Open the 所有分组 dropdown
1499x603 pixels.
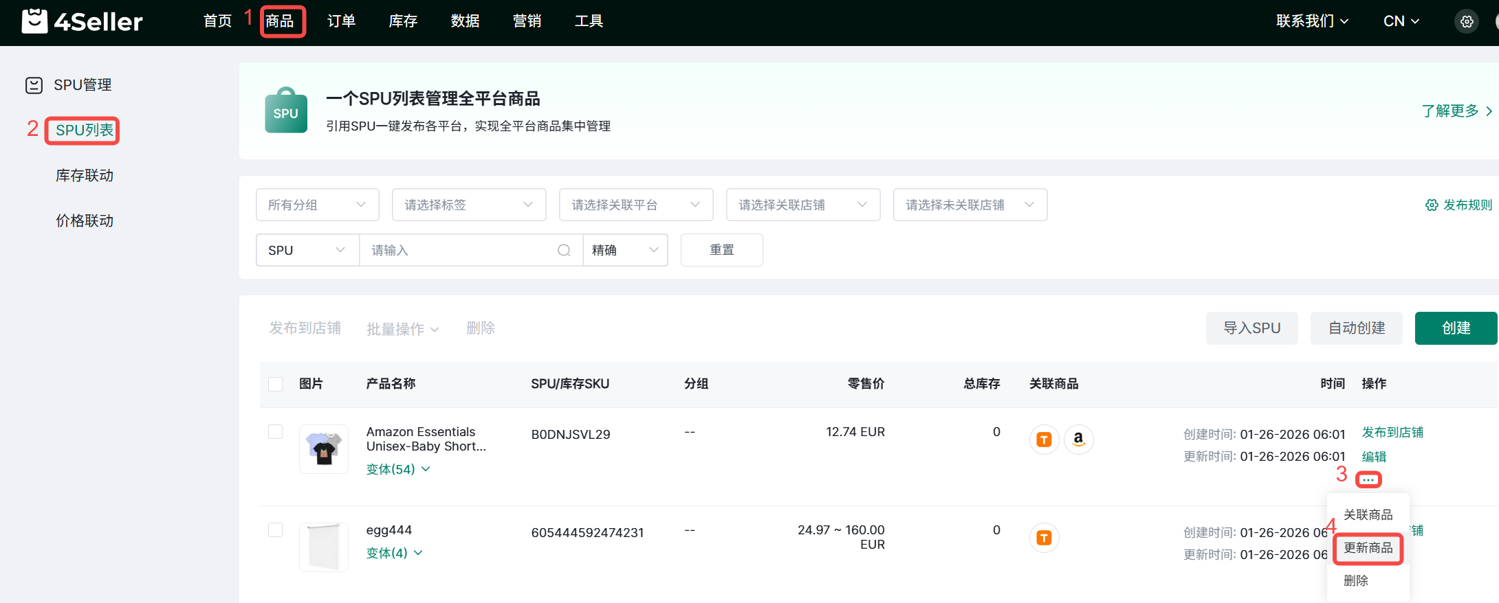coord(317,205)
